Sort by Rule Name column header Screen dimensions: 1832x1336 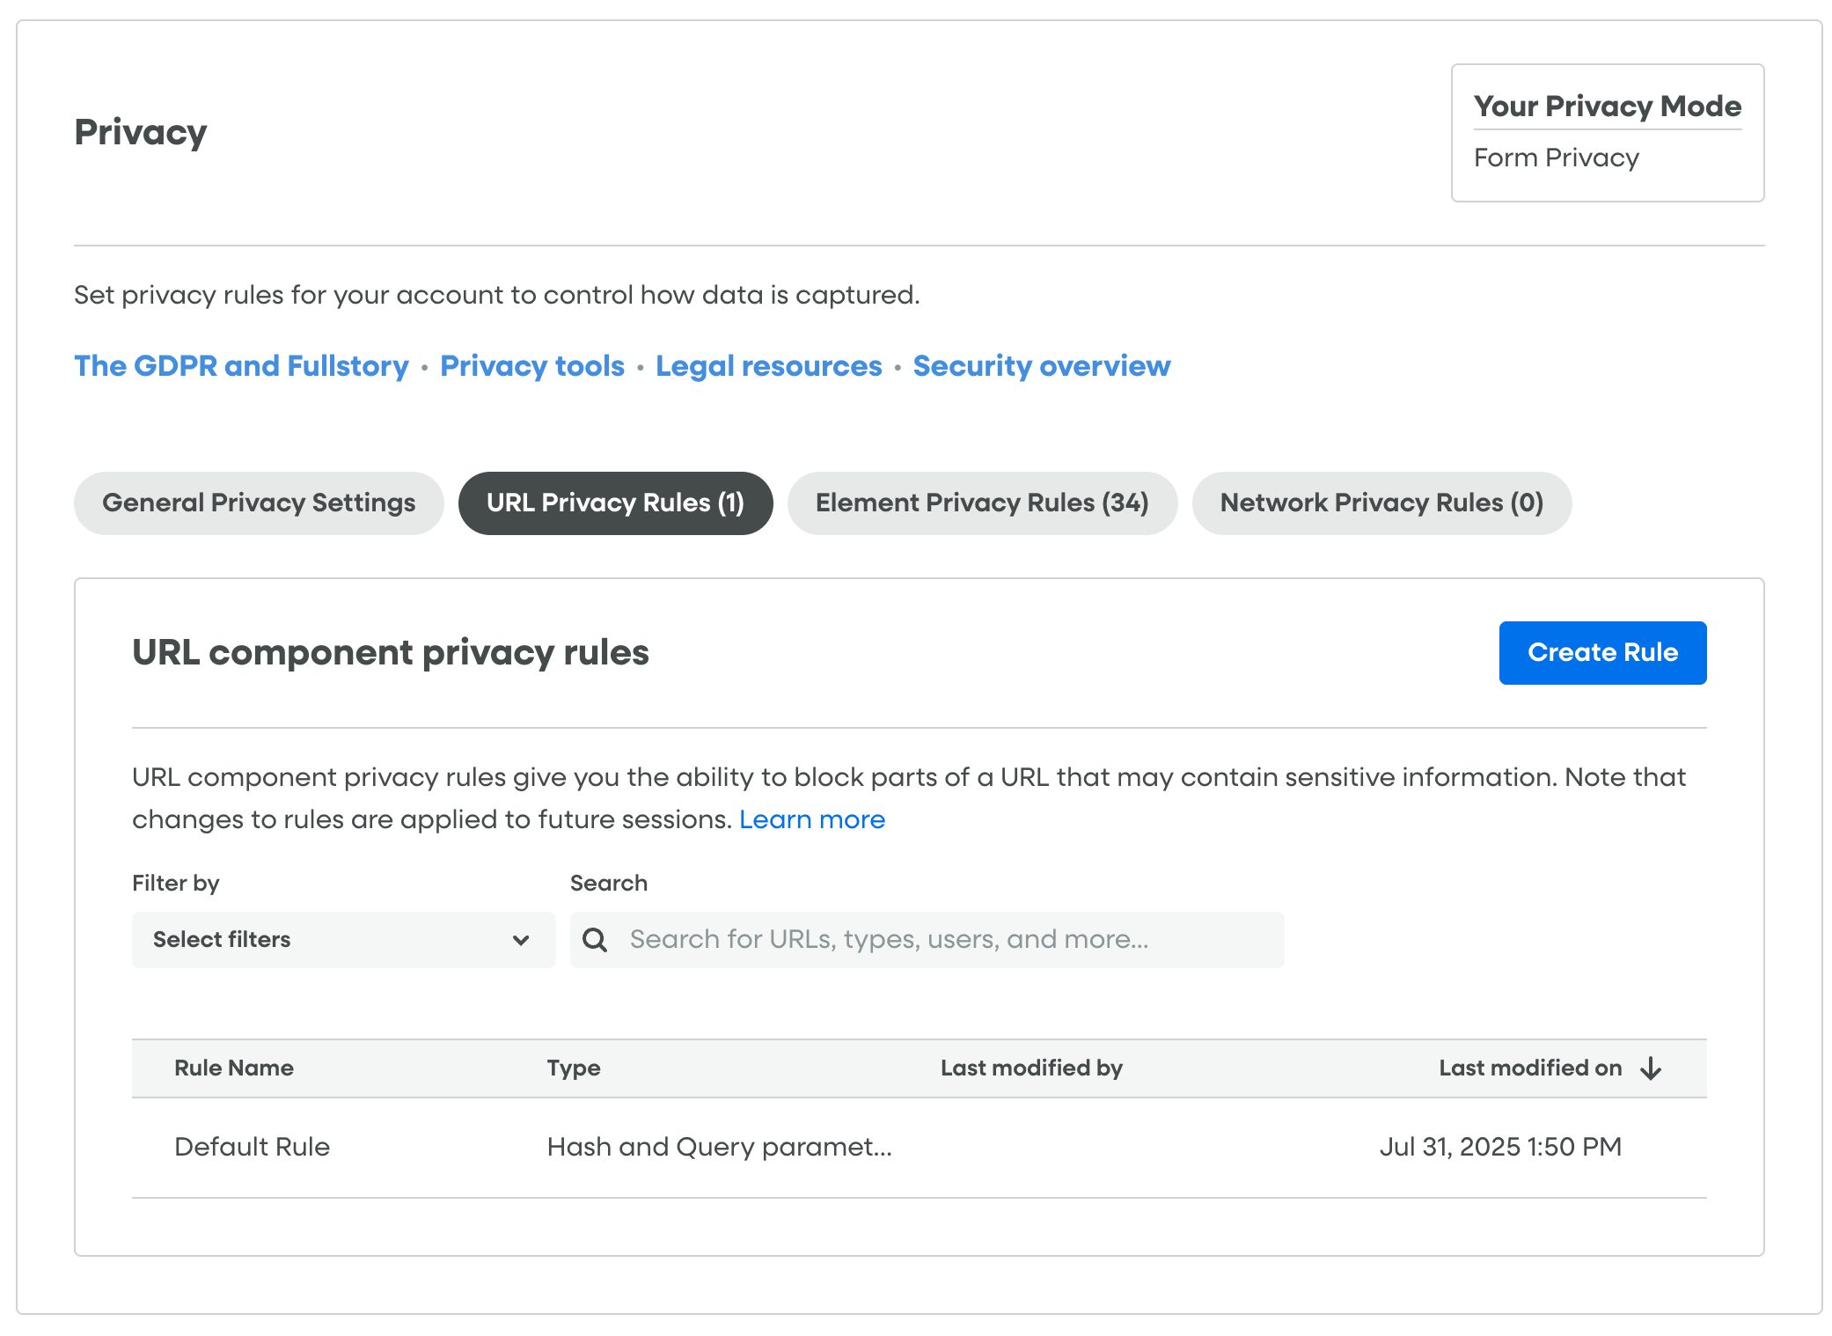tap(234, 1068)
